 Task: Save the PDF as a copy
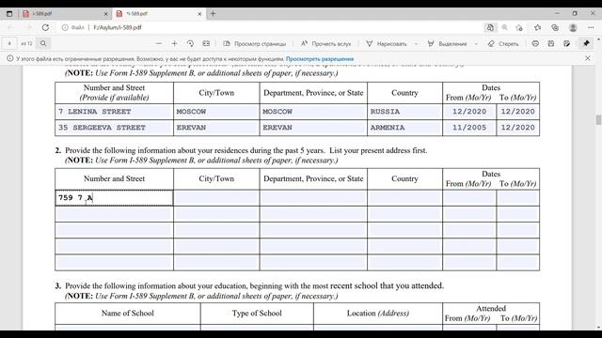pos(566,44)
